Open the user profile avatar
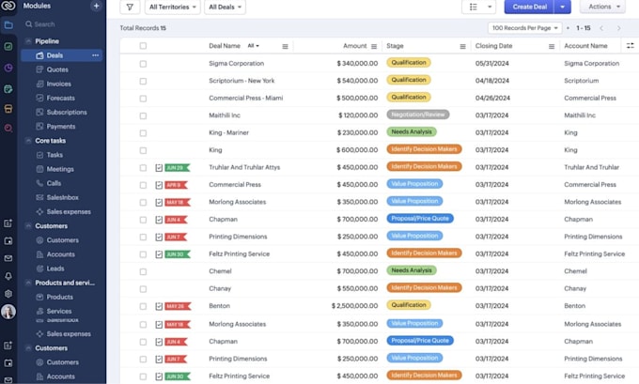This screenshot has width=639, height=384. [x=8, y=312]
